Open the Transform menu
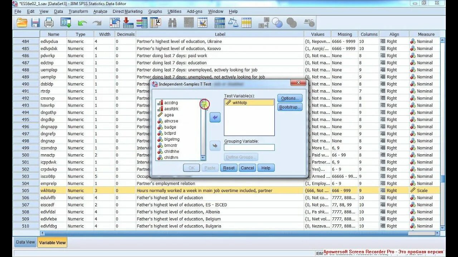The width and height of the screenshot is (458, 257). (78, 11)
